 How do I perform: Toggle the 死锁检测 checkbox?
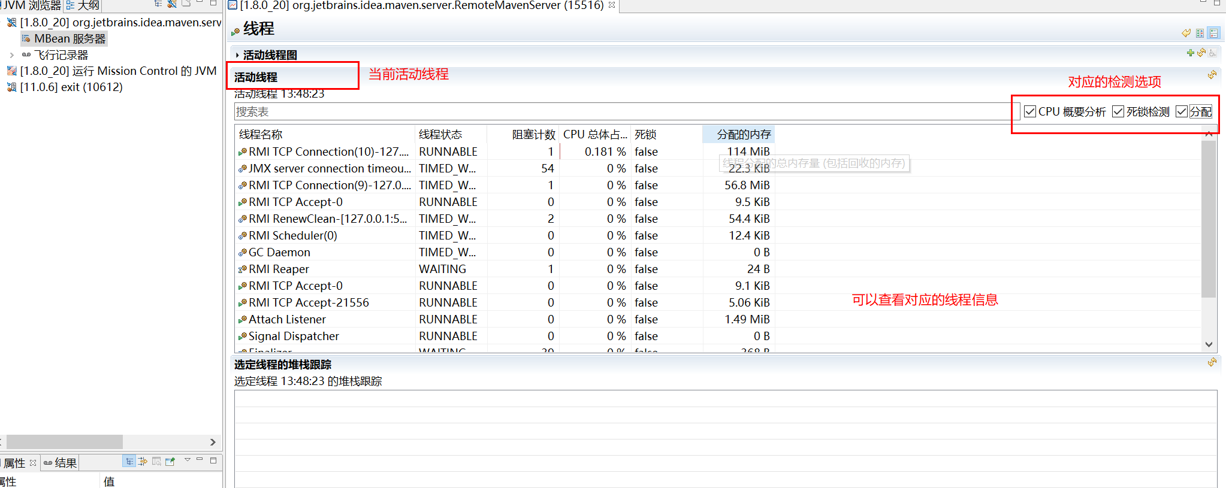tap(1118, 112)
